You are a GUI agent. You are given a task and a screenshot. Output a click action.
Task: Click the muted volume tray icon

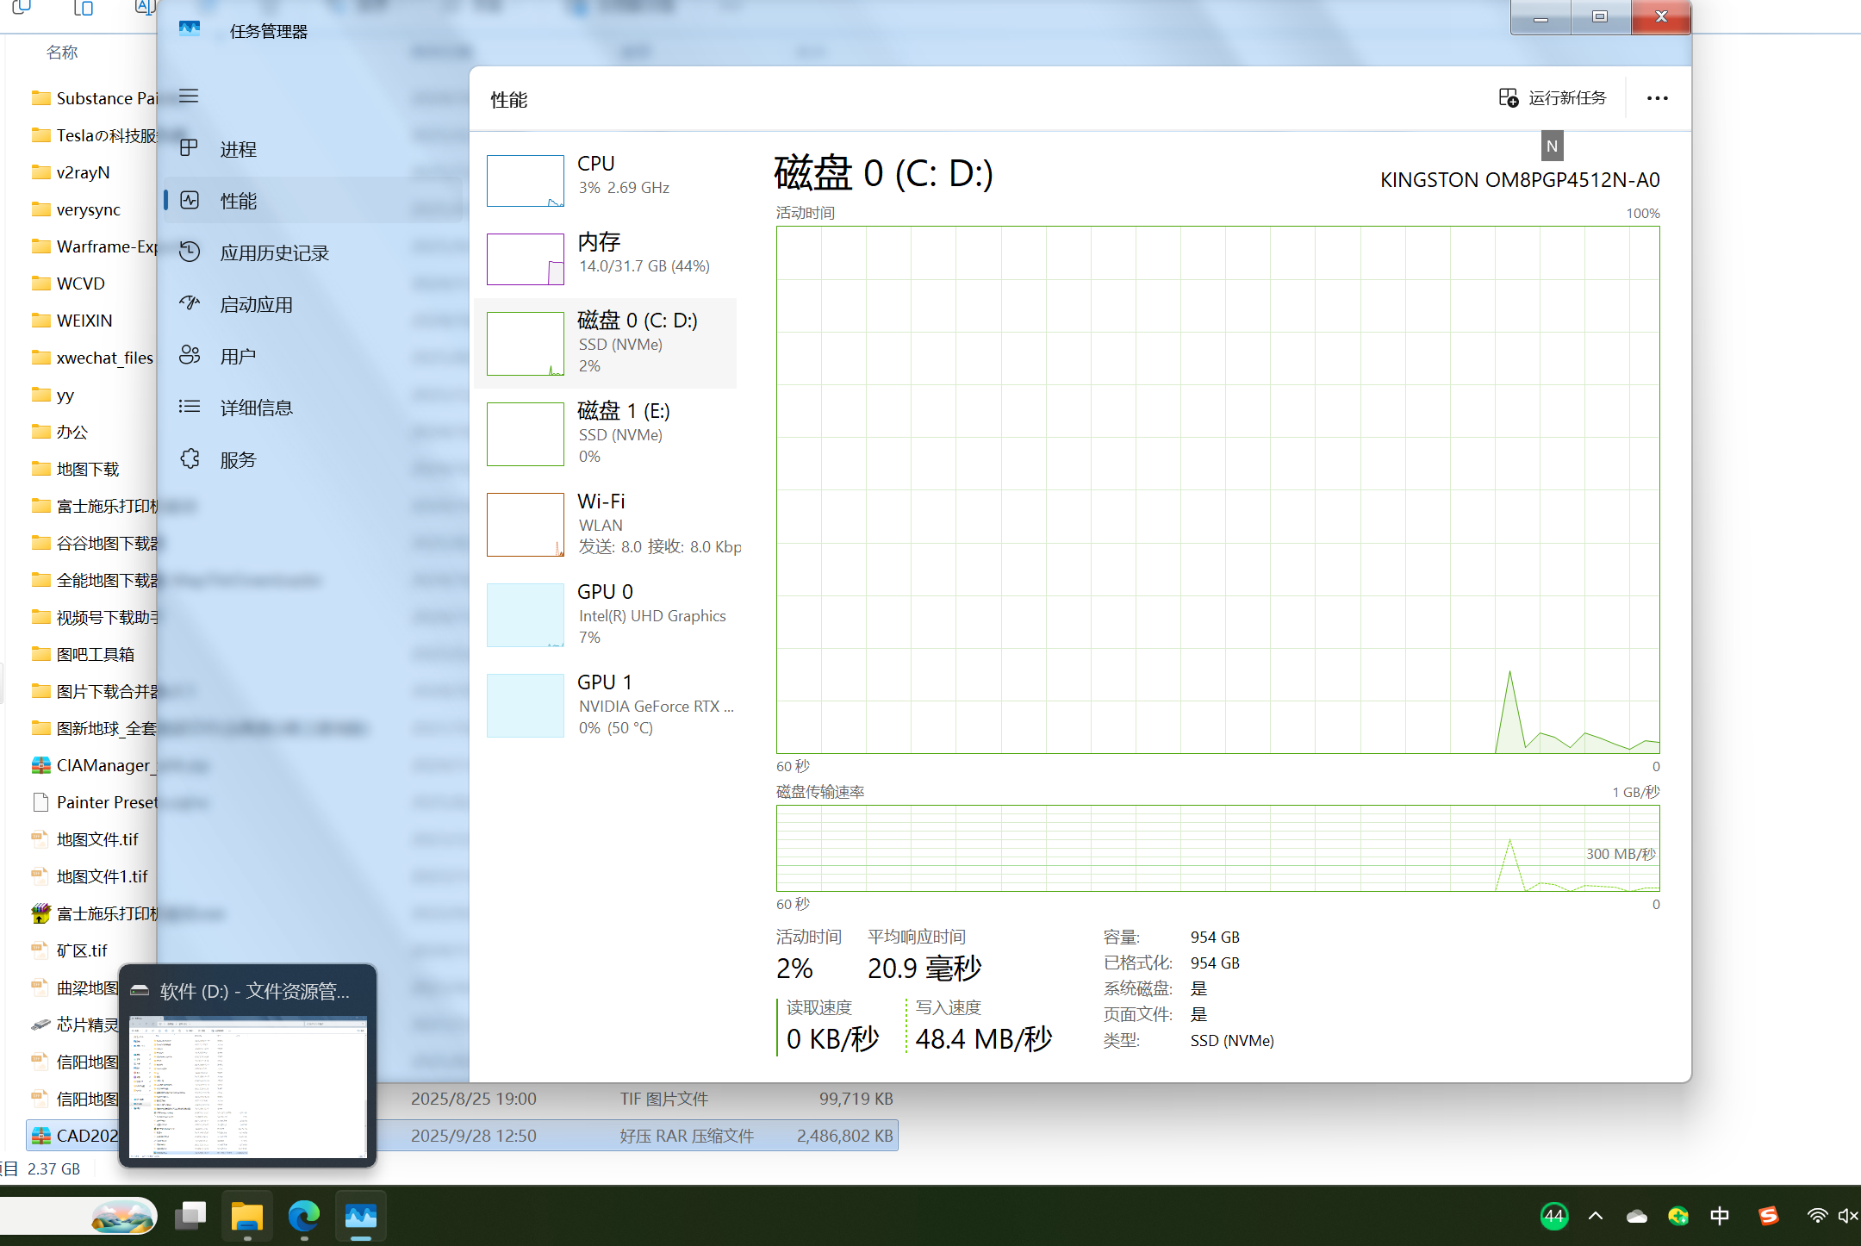[1847, 1216]
